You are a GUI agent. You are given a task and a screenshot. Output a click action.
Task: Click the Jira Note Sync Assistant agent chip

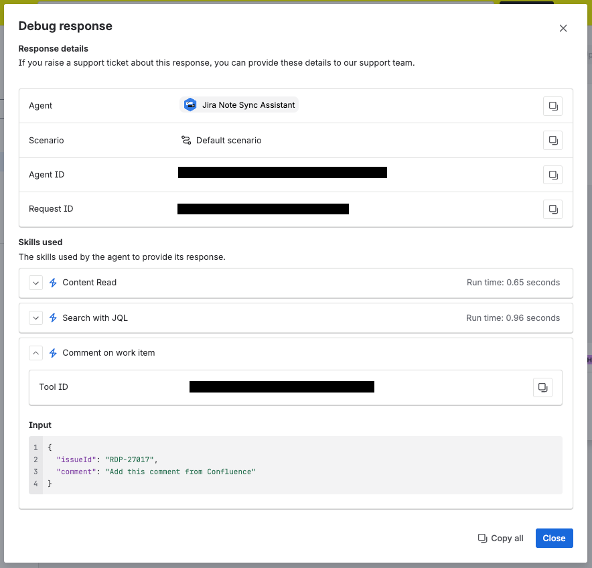pos(239,104)
